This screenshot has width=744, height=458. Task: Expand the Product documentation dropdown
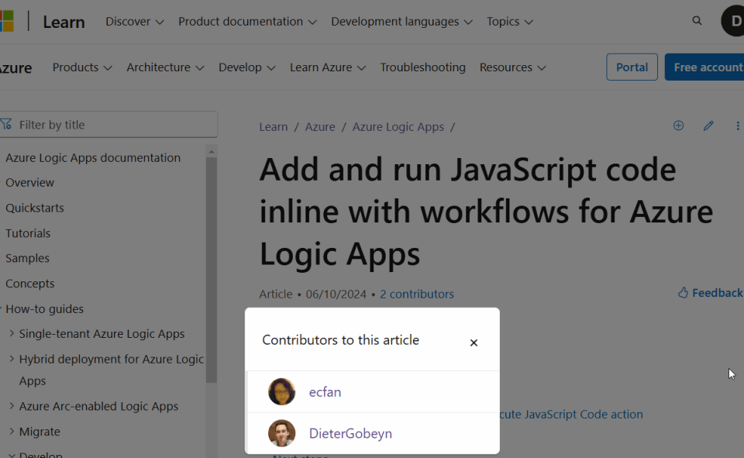point(247,22)
